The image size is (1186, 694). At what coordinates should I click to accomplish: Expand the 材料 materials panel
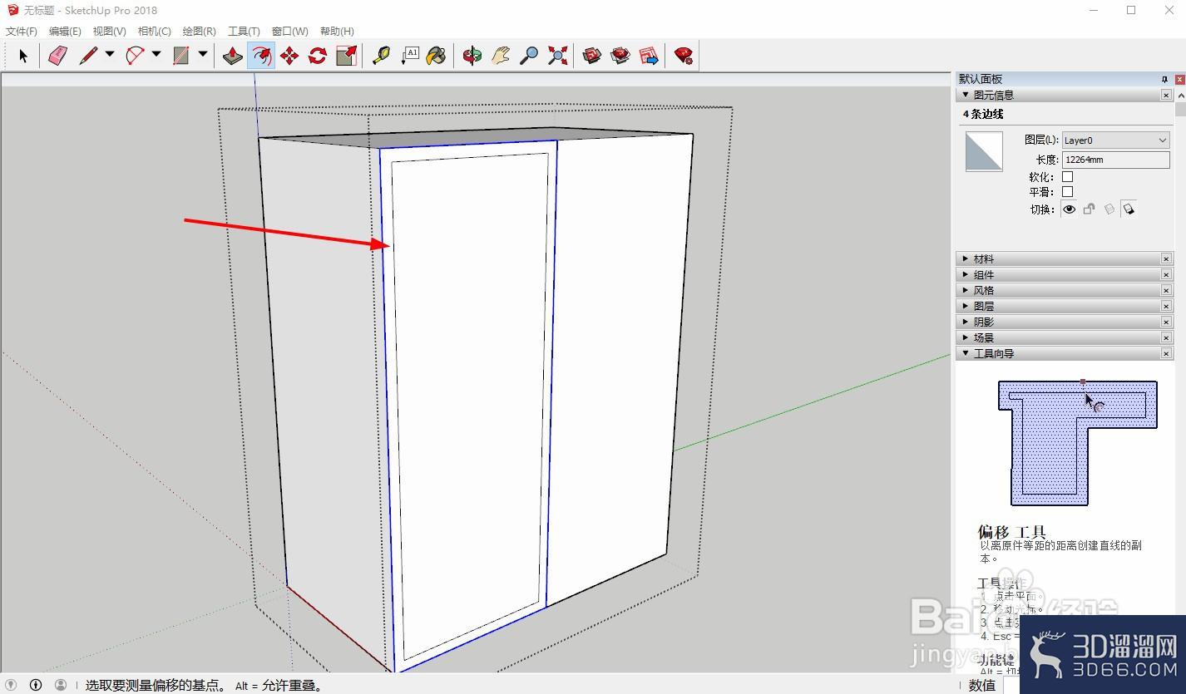point(966,259)
